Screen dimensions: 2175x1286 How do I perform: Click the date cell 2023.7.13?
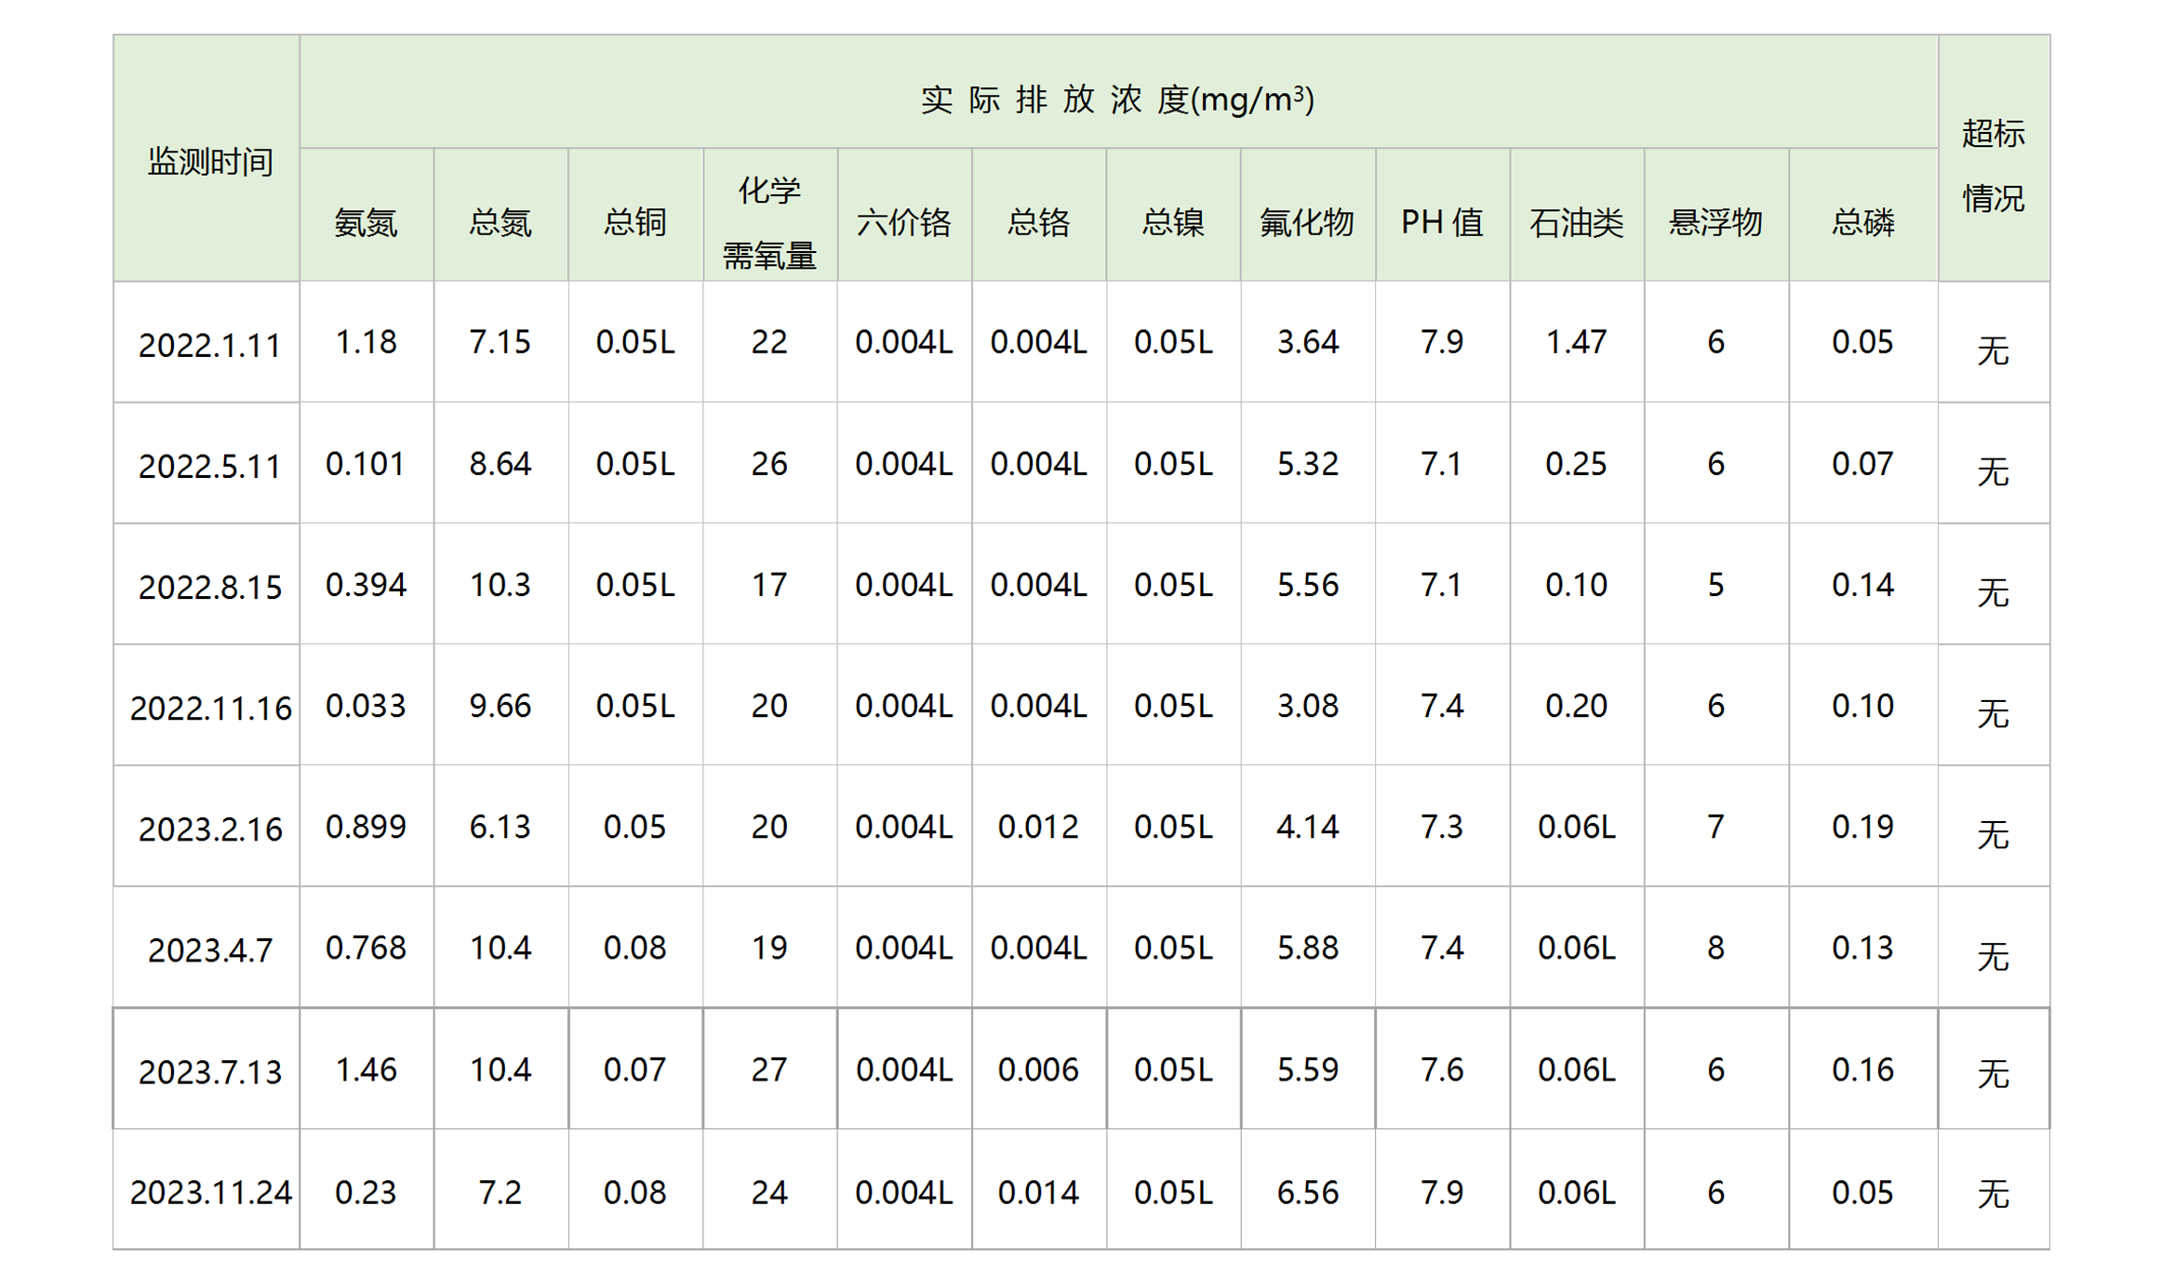tap(209, 1071)
